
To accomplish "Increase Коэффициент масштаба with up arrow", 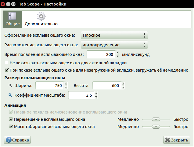I will click(x=96, y=93).
